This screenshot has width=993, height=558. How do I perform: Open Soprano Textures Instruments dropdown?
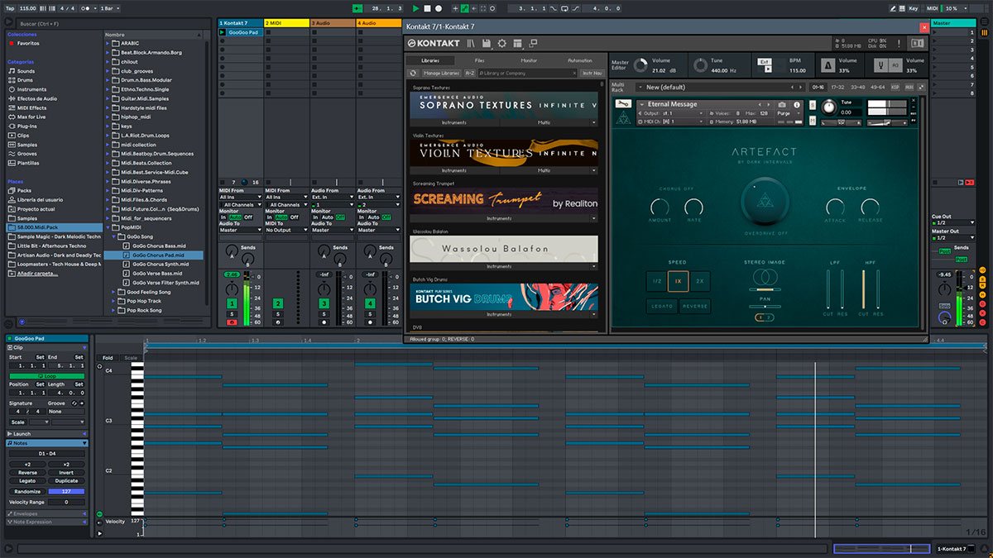click(x=453, y=122)
